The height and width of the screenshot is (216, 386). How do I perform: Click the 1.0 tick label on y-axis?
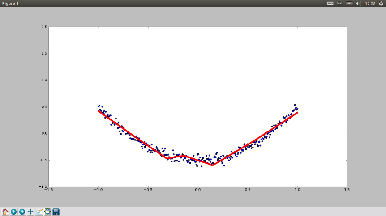click(44, 80)
